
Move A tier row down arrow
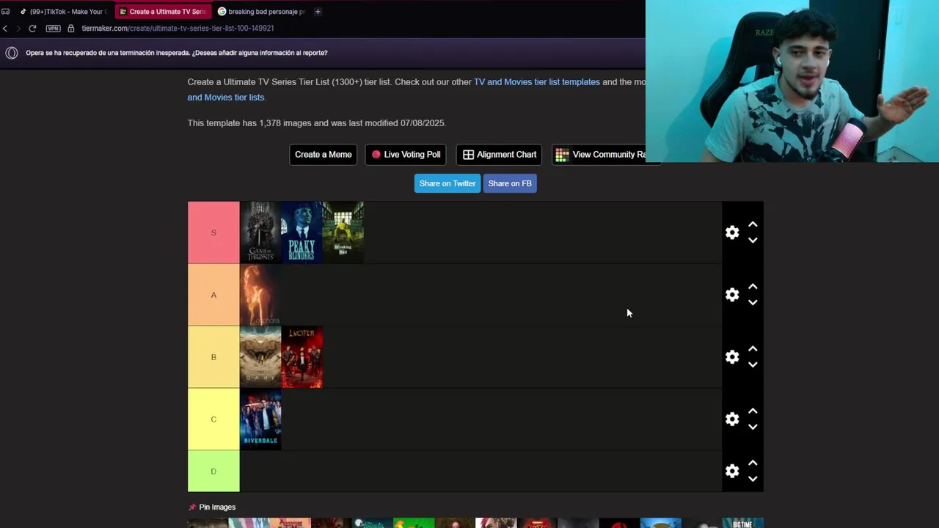753,303
